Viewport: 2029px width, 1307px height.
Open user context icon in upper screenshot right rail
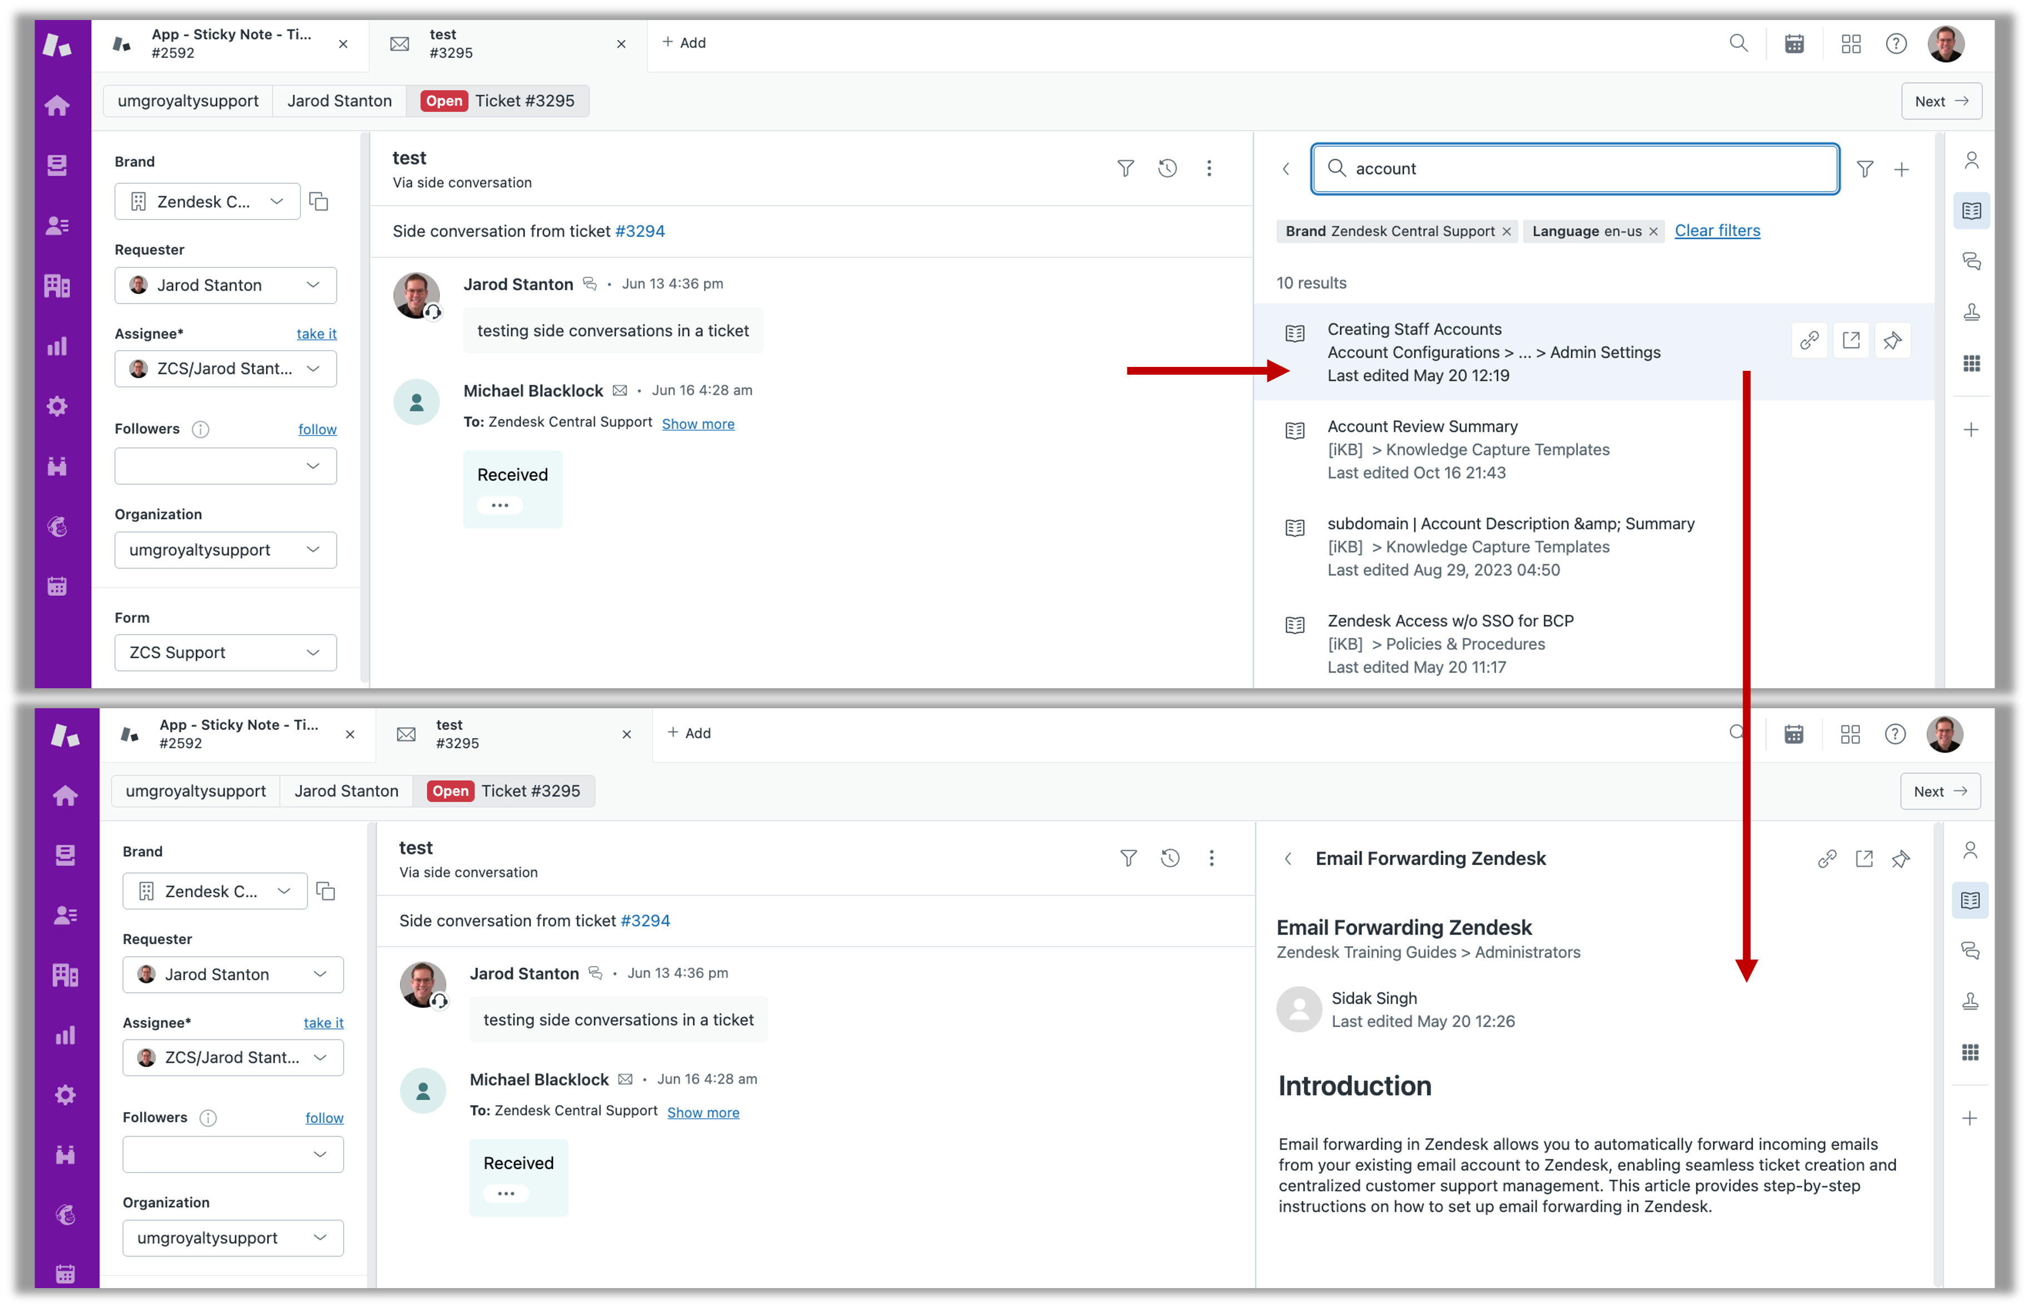coord(1971,161)
